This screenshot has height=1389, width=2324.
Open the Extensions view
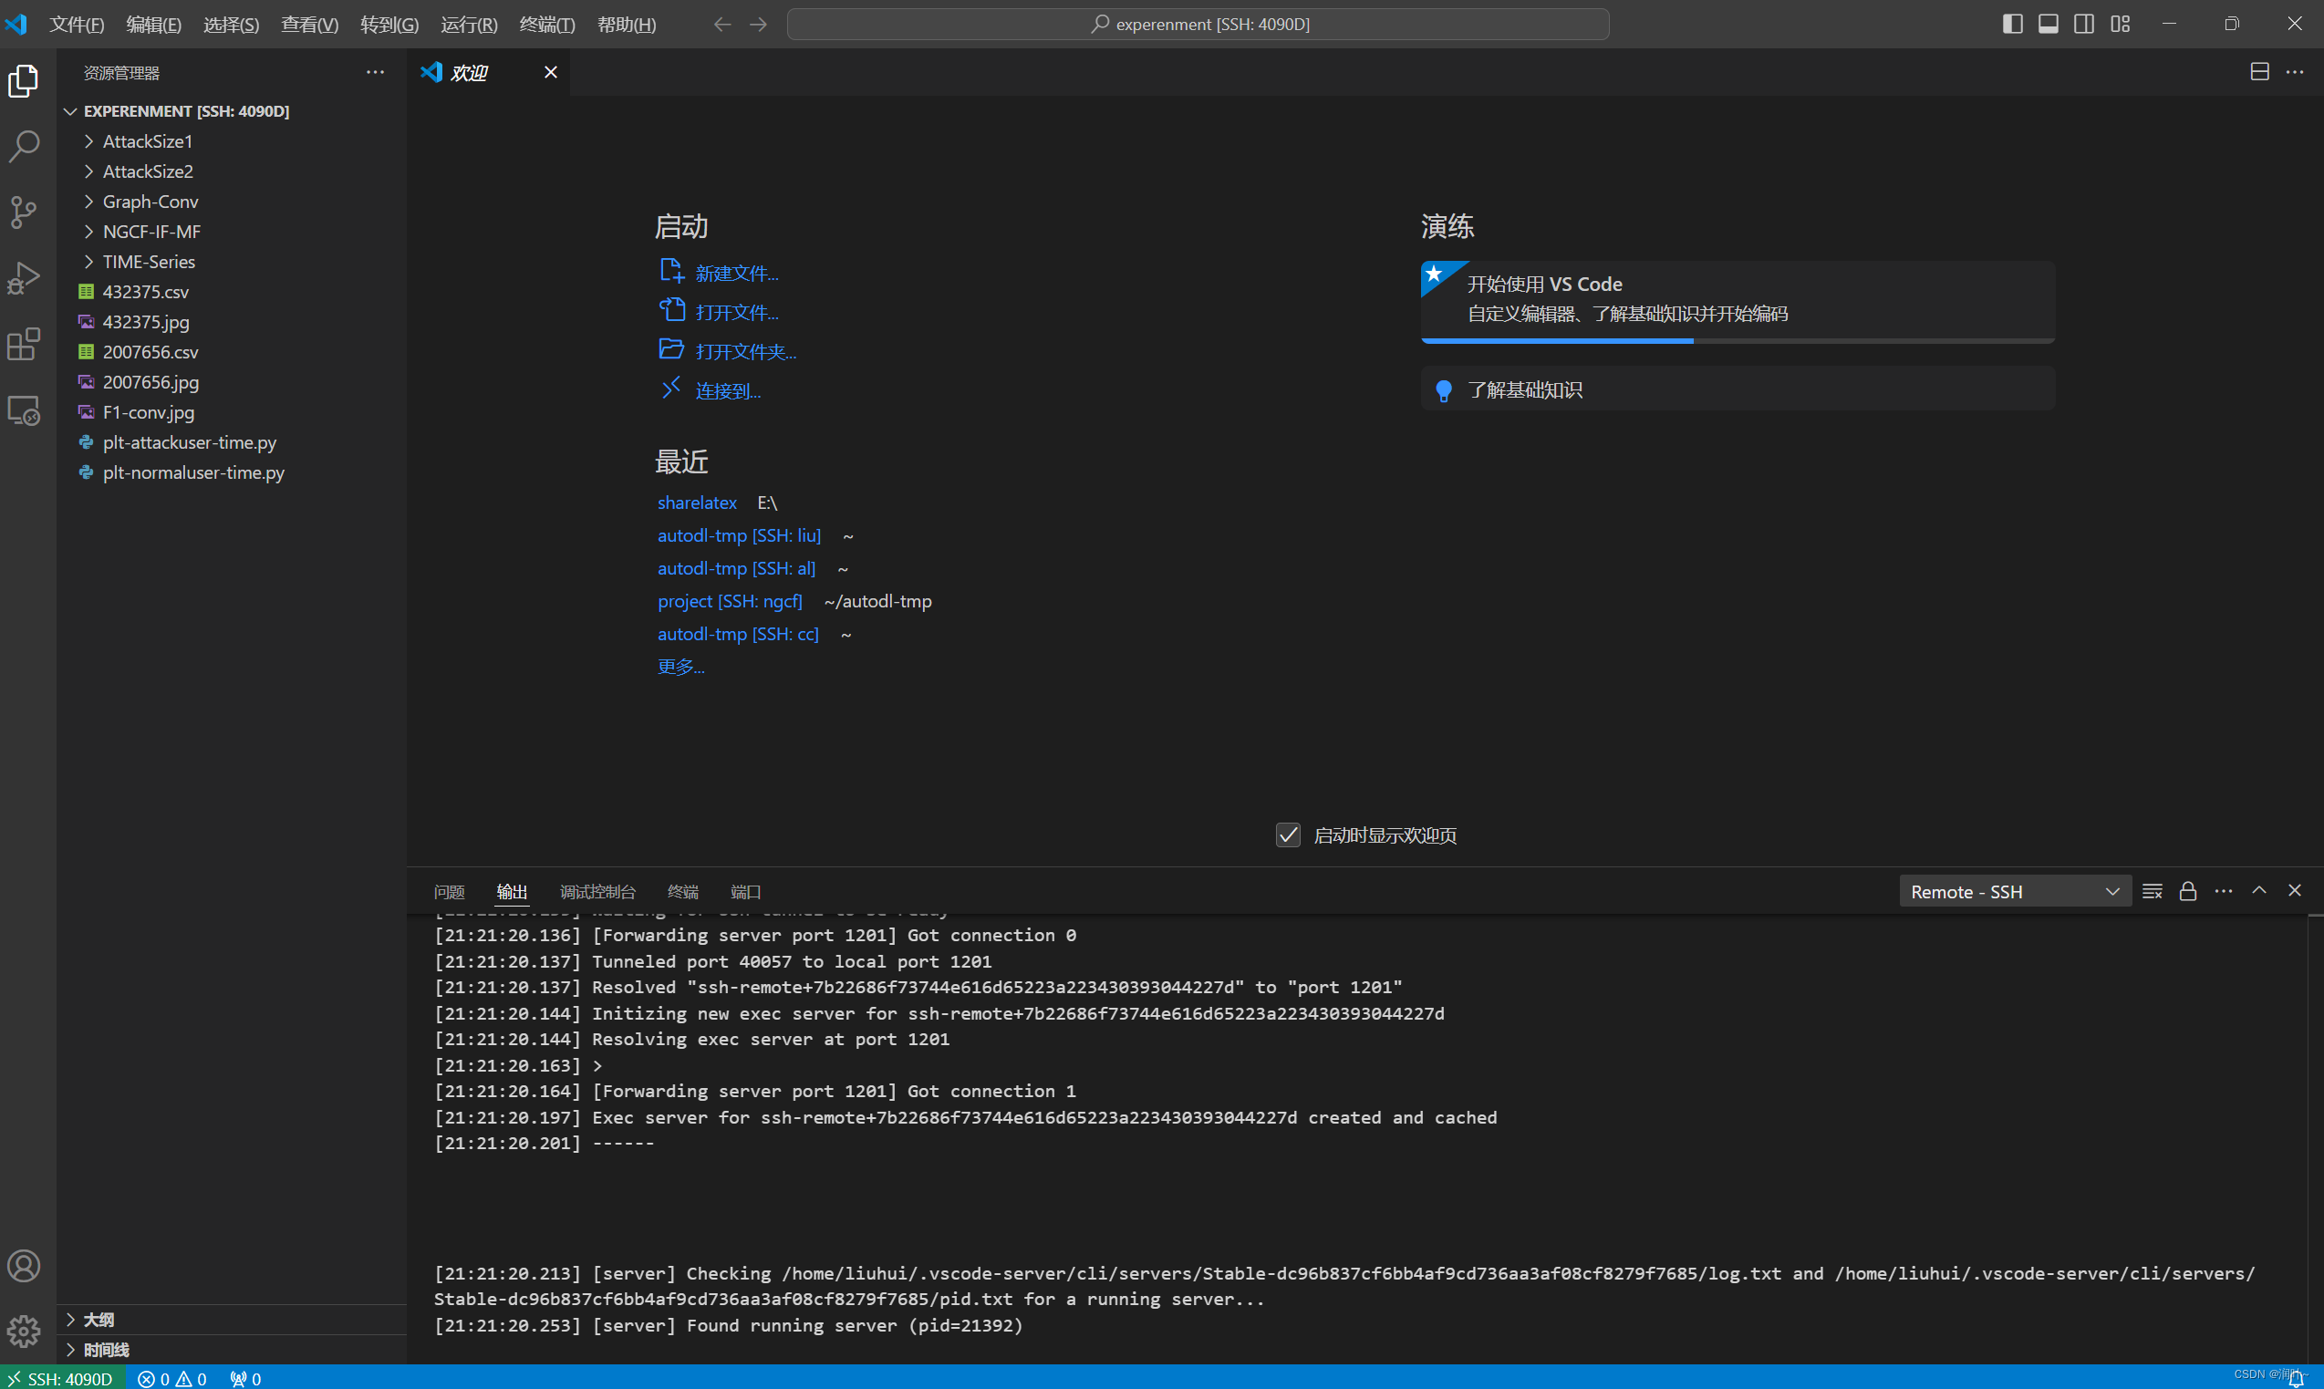(24, 344)
